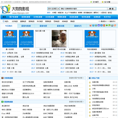Image resolution: width=118 pixels, height=118 pixels.
Task: Click the 大狗狗影视 site logo
Action: pyautogui.click(x=15, y=9)
